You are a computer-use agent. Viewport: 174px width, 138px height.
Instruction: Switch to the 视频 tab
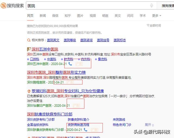93,16
